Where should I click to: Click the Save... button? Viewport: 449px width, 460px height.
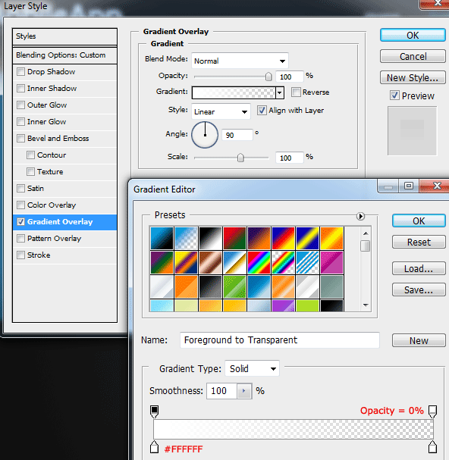click(x=419, y=289)
